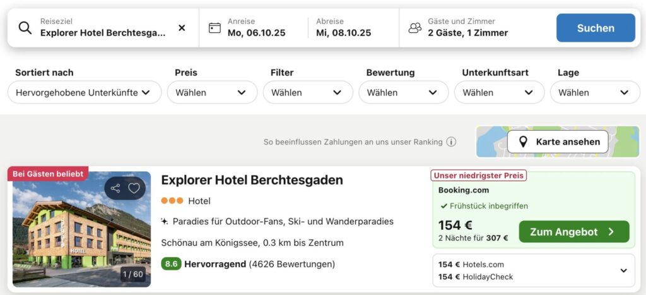Click the search magnifier icon
646x295 pixels.
[25, 28]
